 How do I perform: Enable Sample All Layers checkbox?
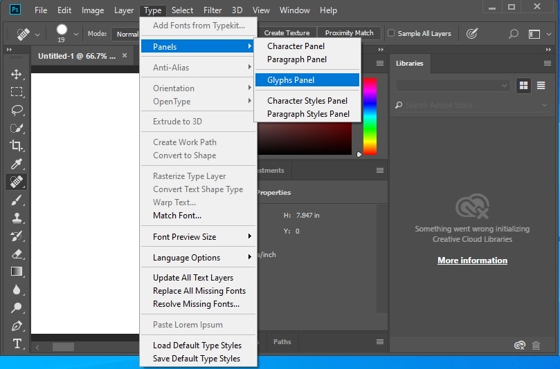click(x=391, y=33)
